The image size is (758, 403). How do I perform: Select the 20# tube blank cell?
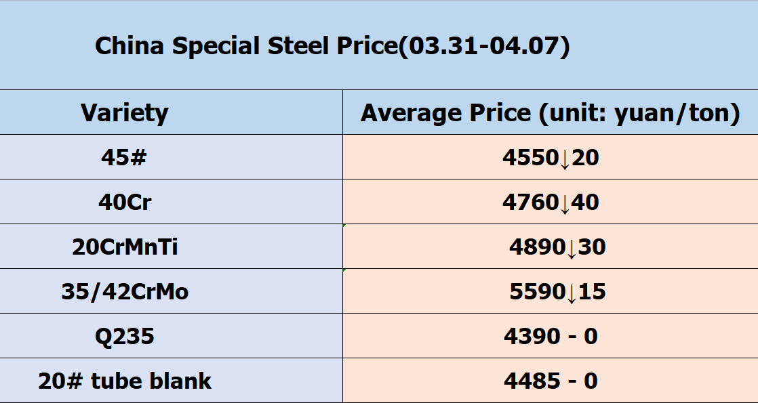(125, 381)
